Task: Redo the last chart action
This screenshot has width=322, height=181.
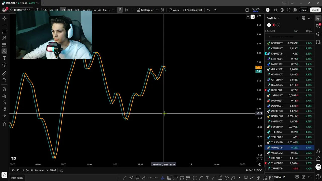Action: pyautogui.click(x=215, y=10)
